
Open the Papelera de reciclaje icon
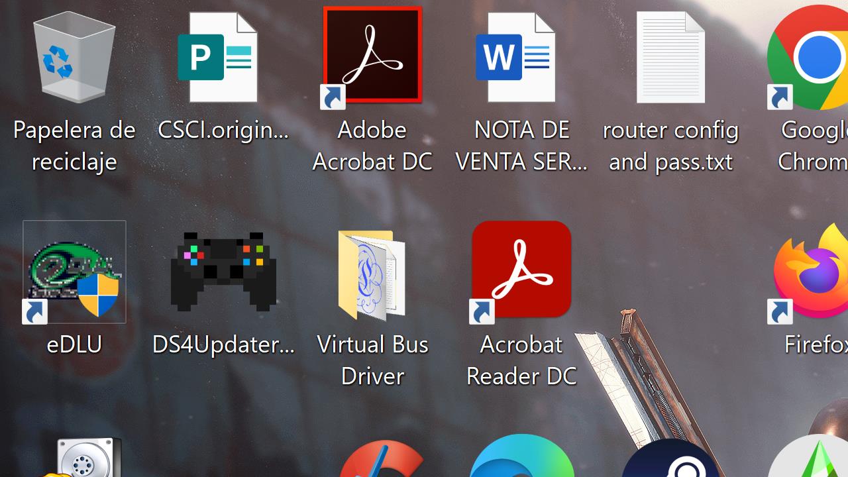coord(74,60)
